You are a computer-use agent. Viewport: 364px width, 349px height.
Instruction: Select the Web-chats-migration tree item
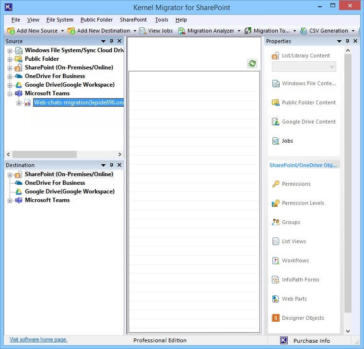pos(79,102)
